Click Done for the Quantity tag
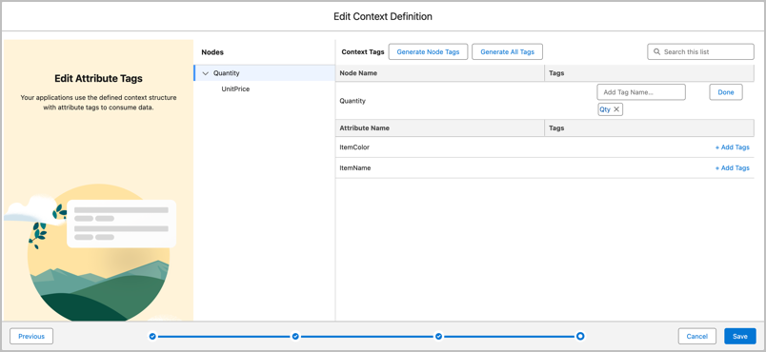The height and width of the screenshot is (352, 766). (725, 92)
